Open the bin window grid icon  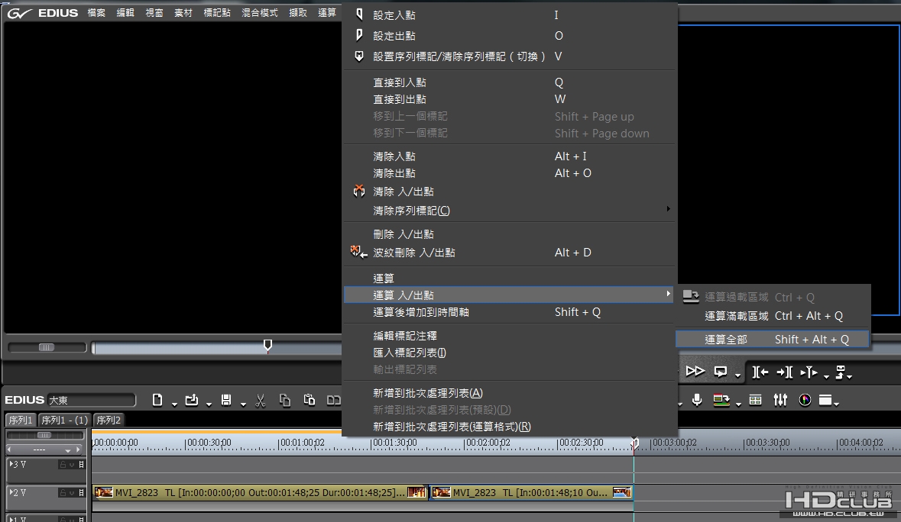coord(755,400)
